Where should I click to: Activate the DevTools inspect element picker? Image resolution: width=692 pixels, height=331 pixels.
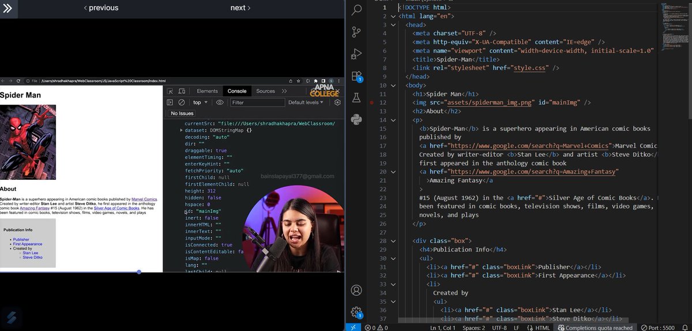[170, 91]
